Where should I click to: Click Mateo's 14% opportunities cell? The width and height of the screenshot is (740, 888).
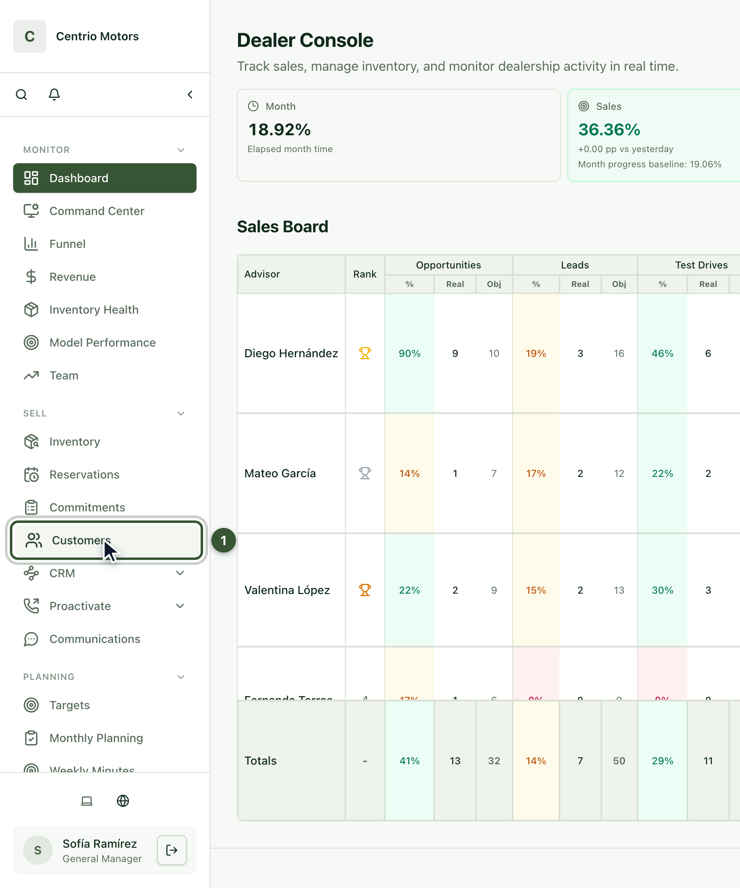coord(409,473)
